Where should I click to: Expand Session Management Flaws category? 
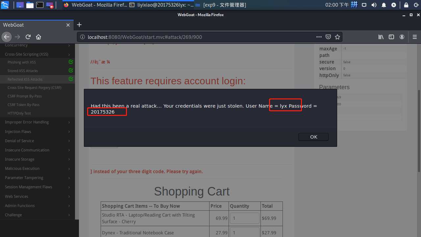tap(37, 187)
